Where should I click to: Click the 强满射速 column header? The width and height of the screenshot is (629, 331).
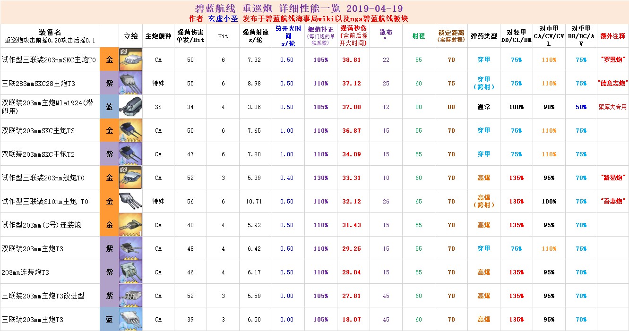(256, 36)
